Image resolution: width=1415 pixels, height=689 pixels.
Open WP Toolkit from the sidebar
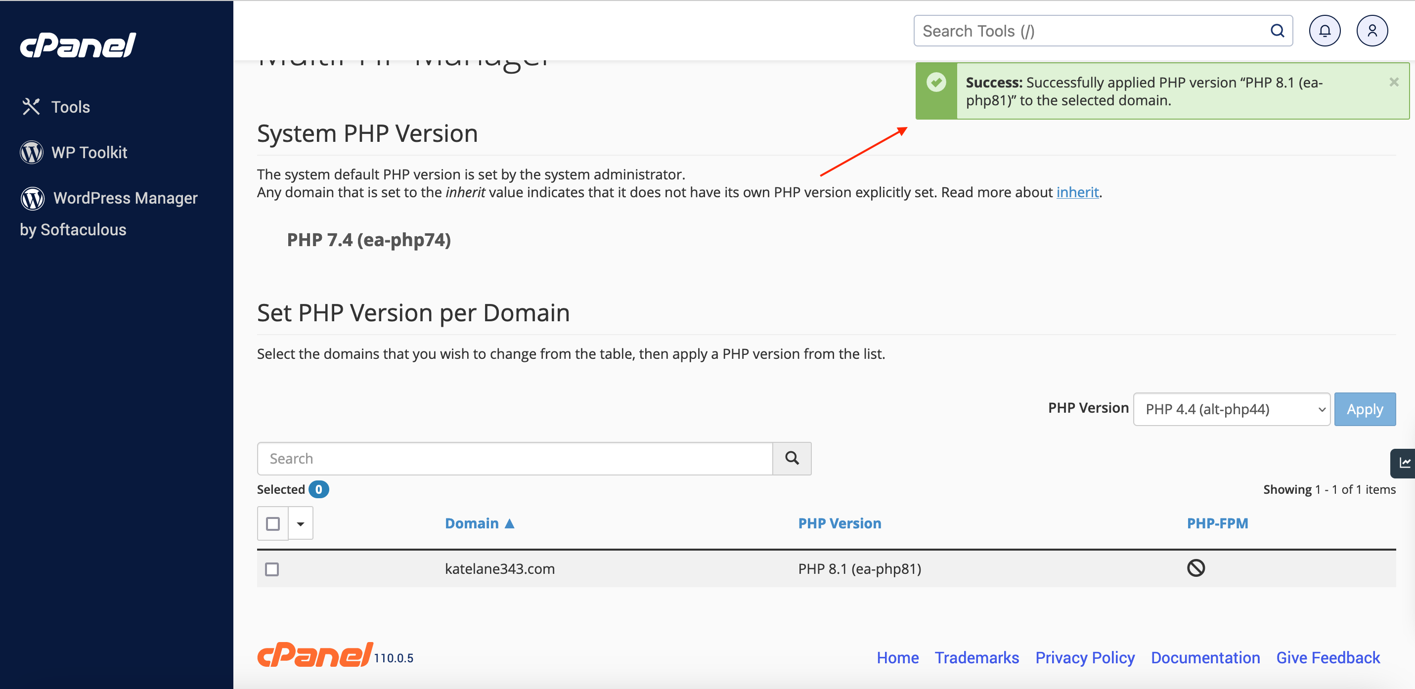point(74,152)
